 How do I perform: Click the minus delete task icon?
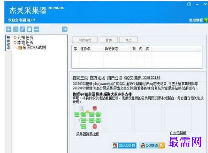37,29
